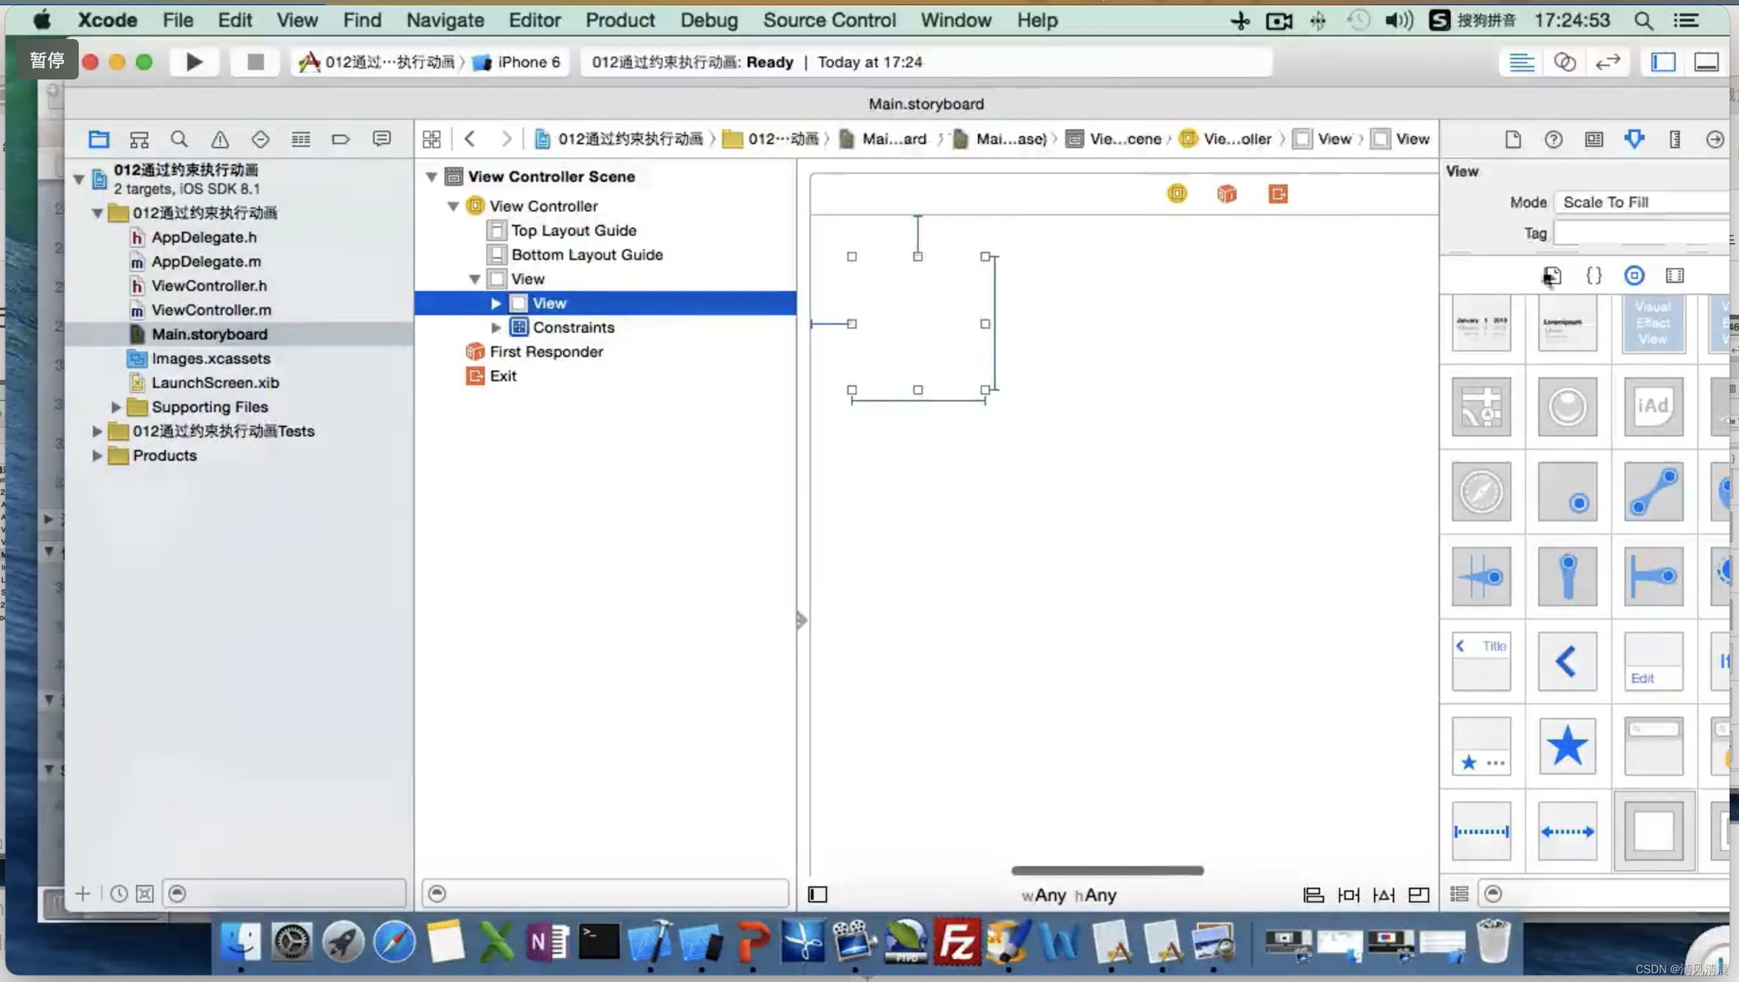The image size is (1739, 982).
Task: Click the Tag input field
Action: [1642, 233]
